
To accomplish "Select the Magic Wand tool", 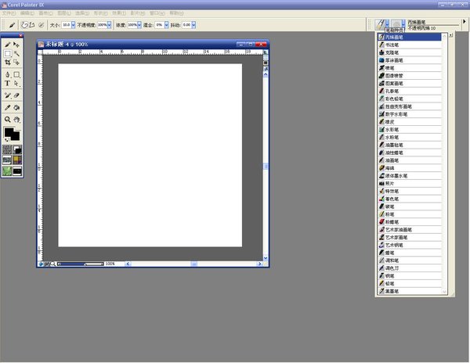I will coord(16,53).
